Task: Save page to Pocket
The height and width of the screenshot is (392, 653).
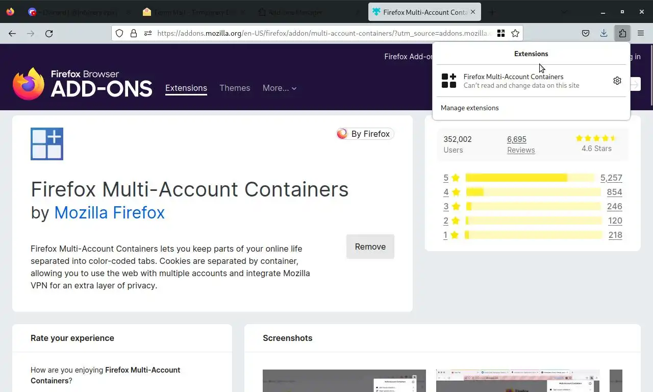Action: (x=586, y=34)
